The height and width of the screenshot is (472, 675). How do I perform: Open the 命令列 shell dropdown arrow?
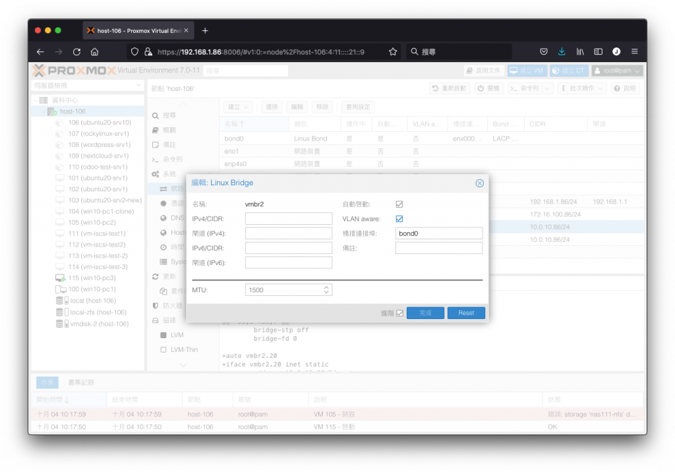tap(546, 88)
